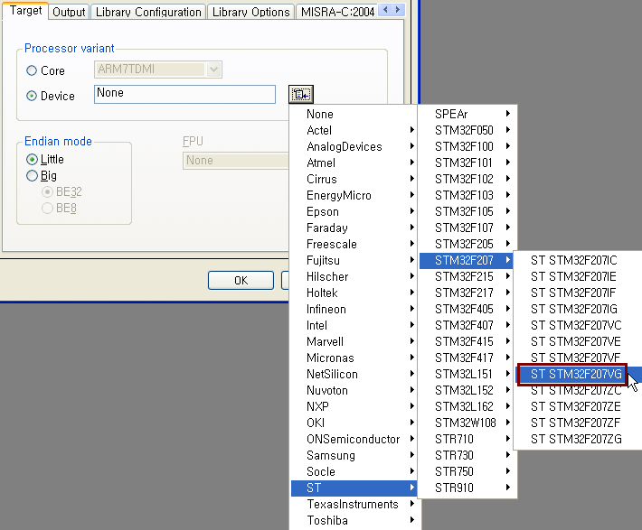Expand the Micronas vendor submenu
Screen dimensions: 642x530
click(x=354, y=358)
